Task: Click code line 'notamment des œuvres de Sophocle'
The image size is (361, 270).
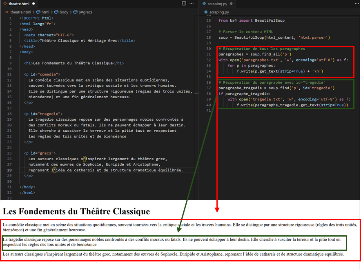Action: point(94,164)
